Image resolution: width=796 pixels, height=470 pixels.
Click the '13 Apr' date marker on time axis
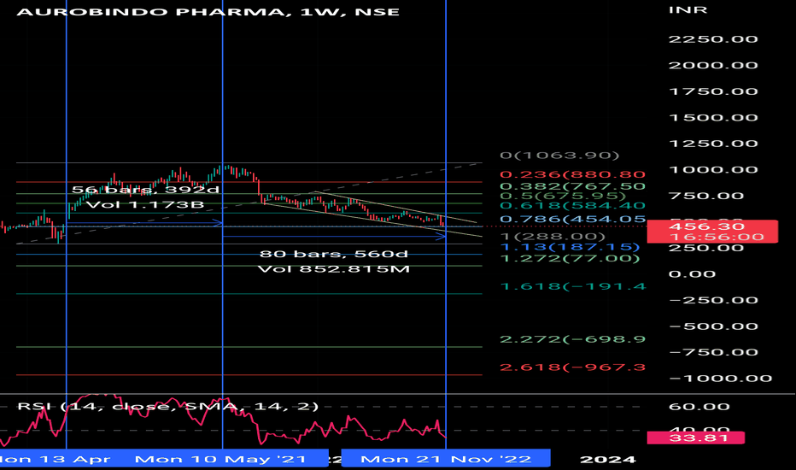[55, 460]
